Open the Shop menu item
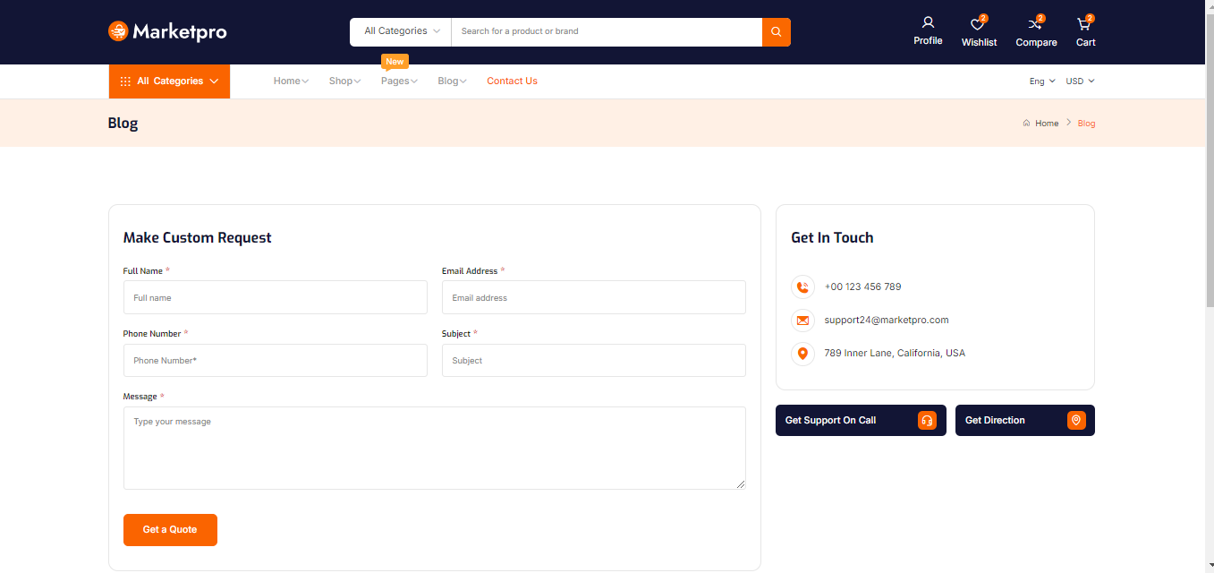This screenshot has height=573, width=1214. (x=344, y=81)
